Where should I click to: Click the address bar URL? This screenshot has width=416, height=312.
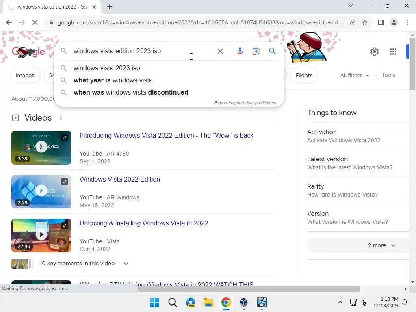click(199, 23)
